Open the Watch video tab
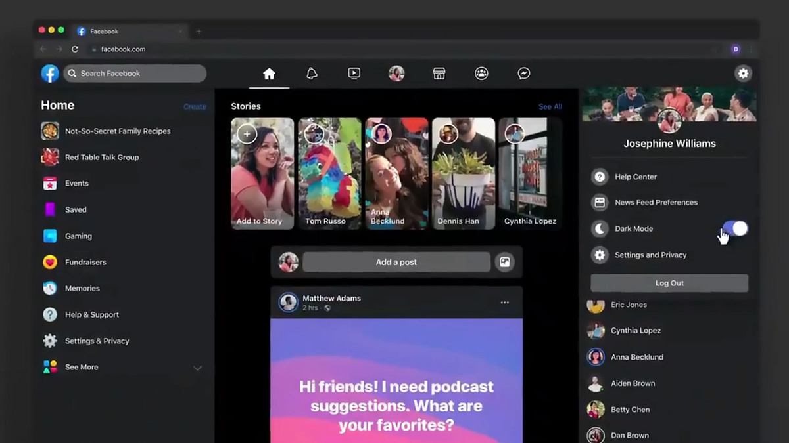Viewport: 789px width, 443px height. pyautogui.click(x=354, y=74)
